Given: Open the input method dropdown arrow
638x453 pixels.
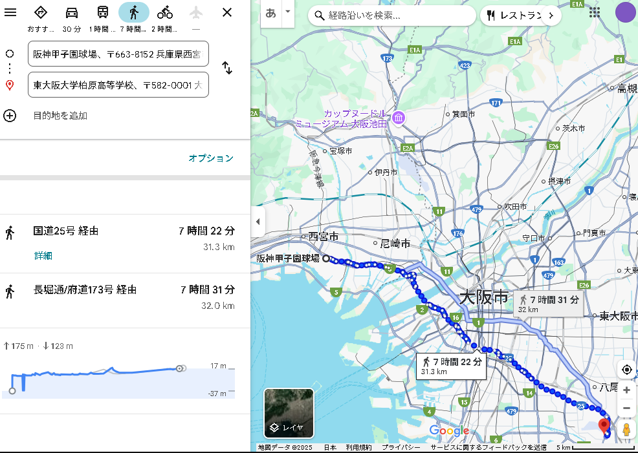Looking at the screenshot, I should [288, 12].
